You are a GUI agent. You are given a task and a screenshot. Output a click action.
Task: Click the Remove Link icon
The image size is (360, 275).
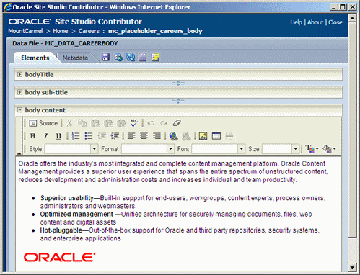(186, 136)
